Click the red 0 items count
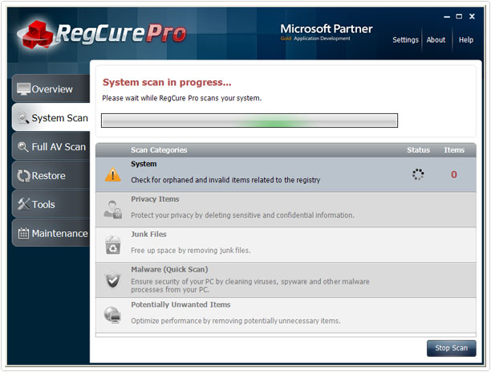 454,174
